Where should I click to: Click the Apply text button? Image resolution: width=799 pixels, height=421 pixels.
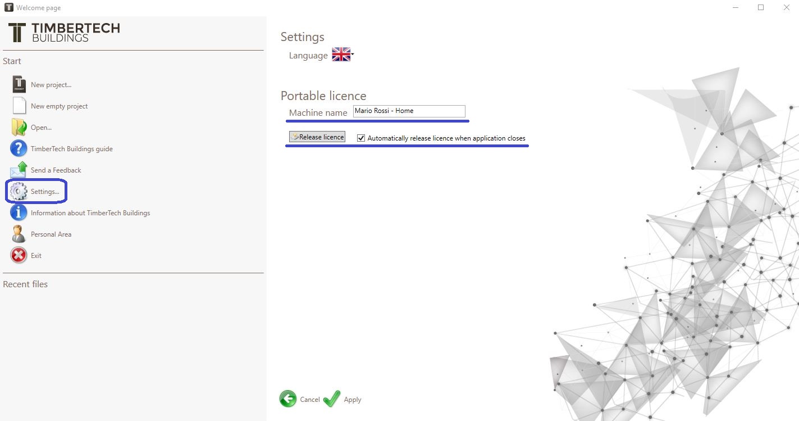click(353, 400)
